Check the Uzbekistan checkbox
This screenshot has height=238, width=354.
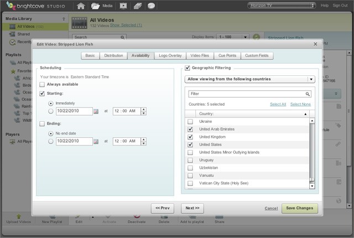coord(190,168)
